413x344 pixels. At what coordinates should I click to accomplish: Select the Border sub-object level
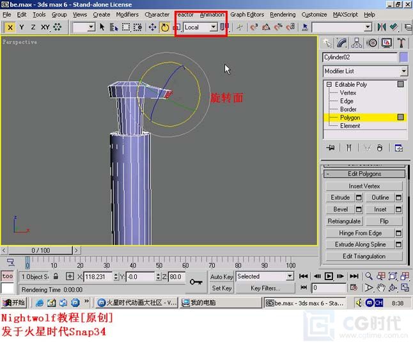[x=348, y=109]
